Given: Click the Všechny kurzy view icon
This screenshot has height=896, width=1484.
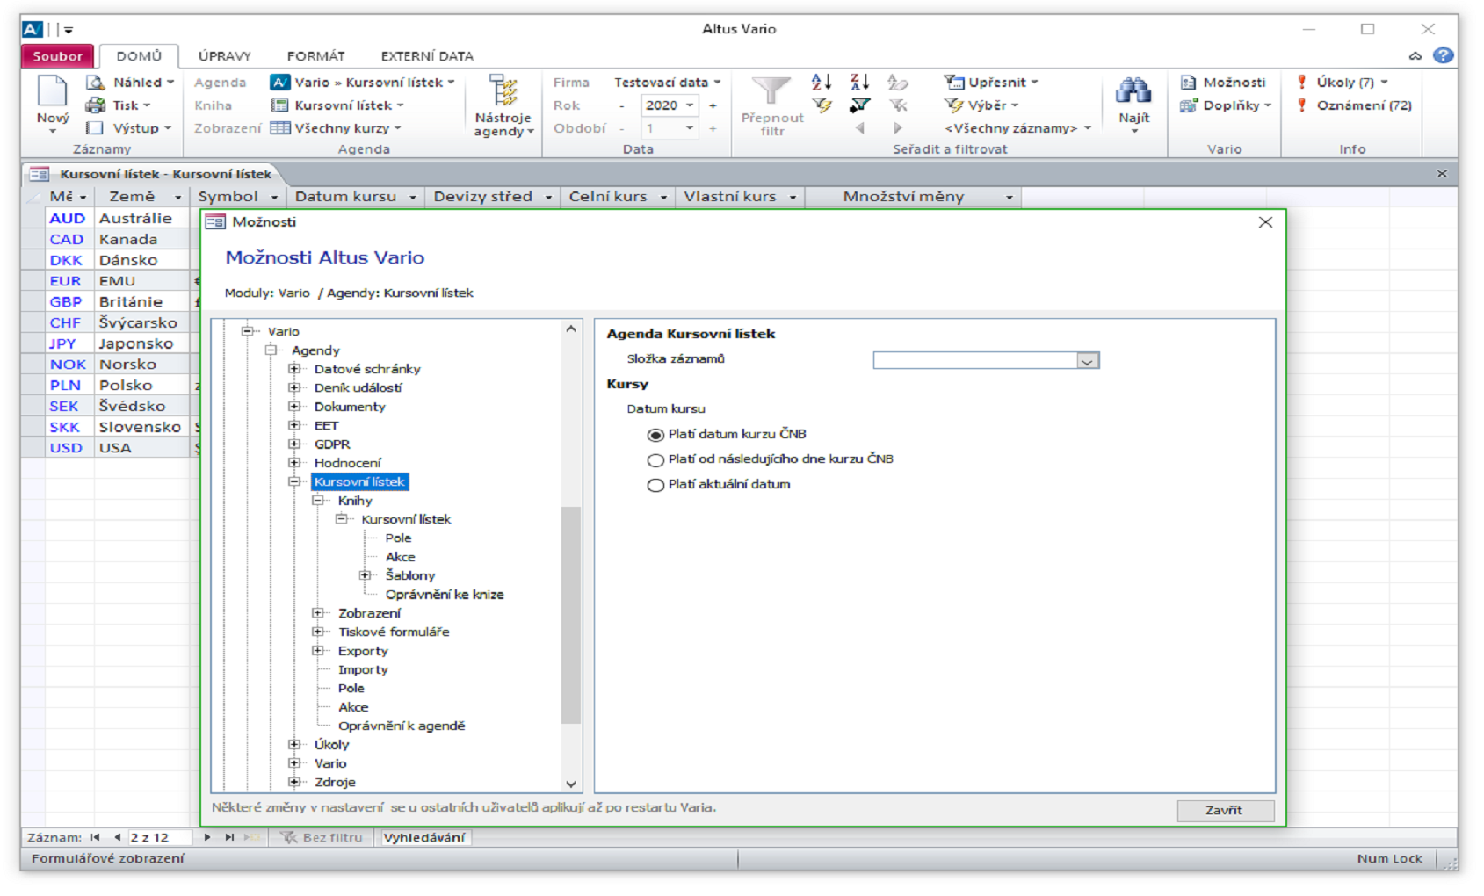Looking at the screenshot, I should click(x=280, y=128).
